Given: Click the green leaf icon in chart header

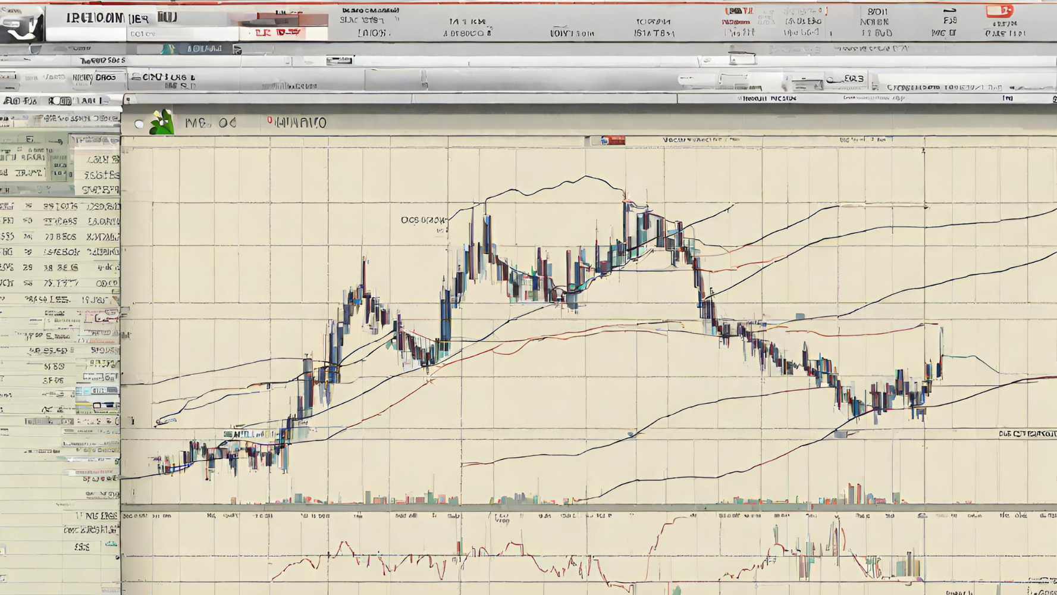Looking at the screenshot, I should point(161,123).
